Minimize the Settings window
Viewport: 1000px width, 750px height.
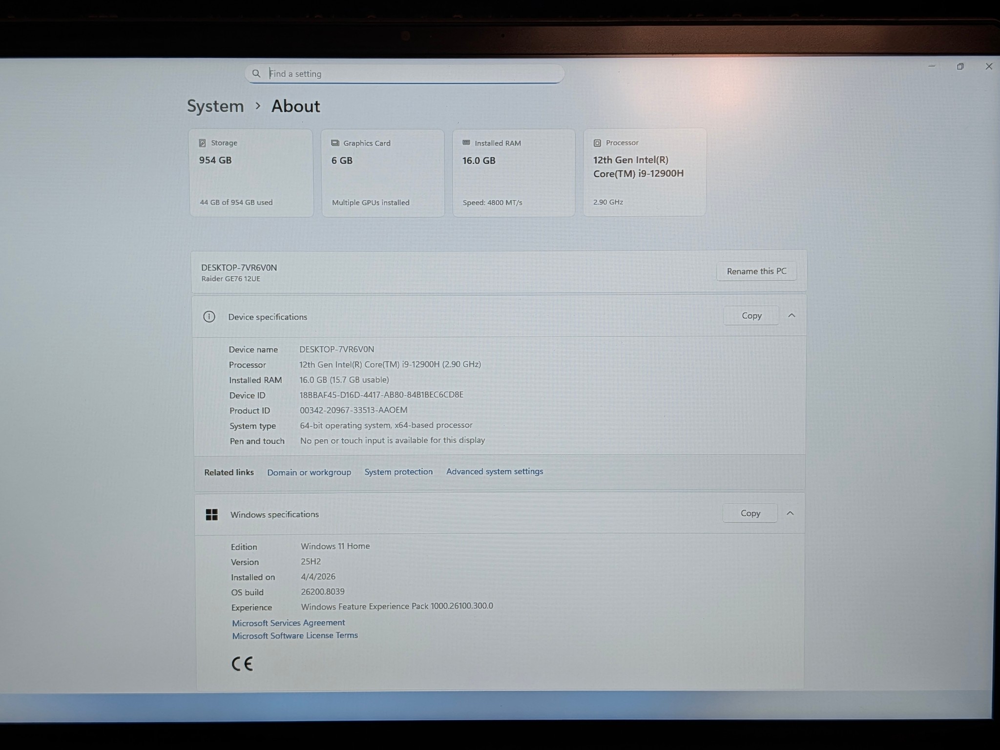(x=932, y=66)
